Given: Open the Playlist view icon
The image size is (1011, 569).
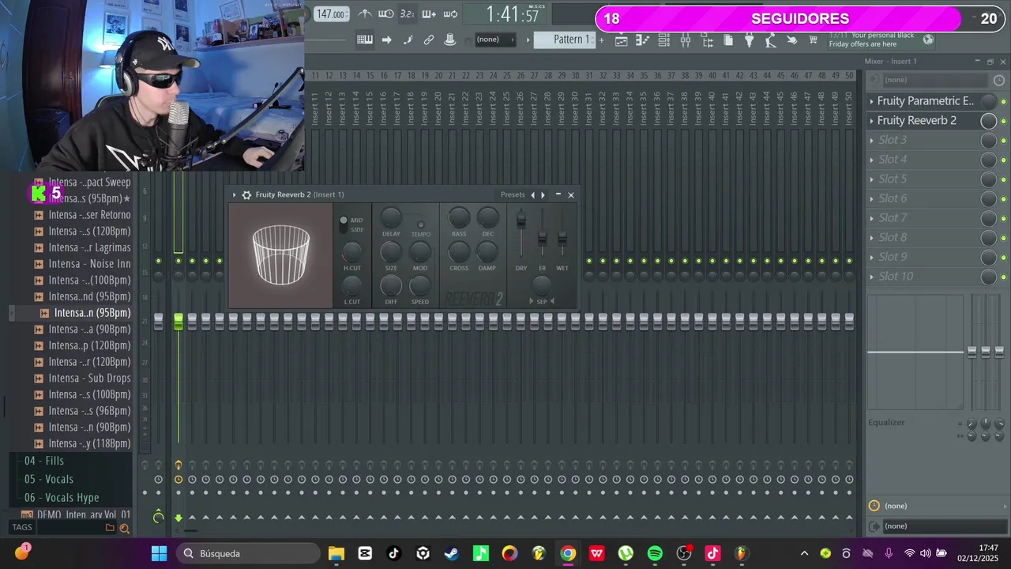Looking at the screenshot, I should (x=621, y=40).
